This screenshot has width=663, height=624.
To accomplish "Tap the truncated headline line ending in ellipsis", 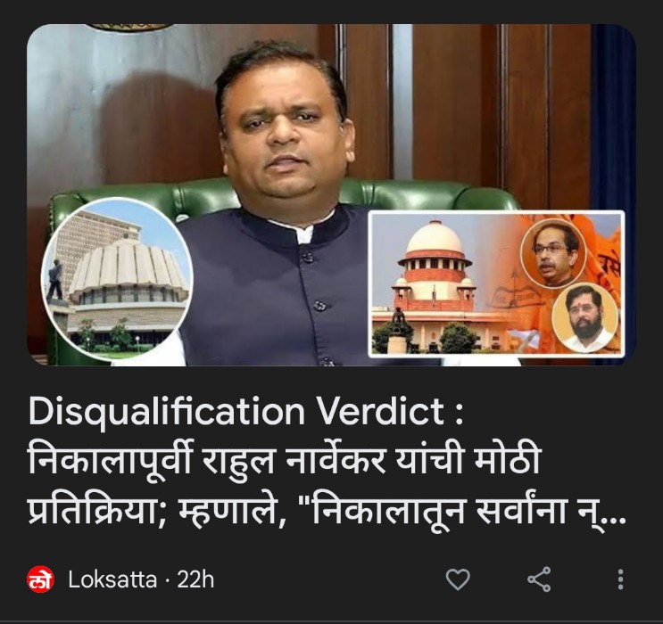I will pos(327,511).
